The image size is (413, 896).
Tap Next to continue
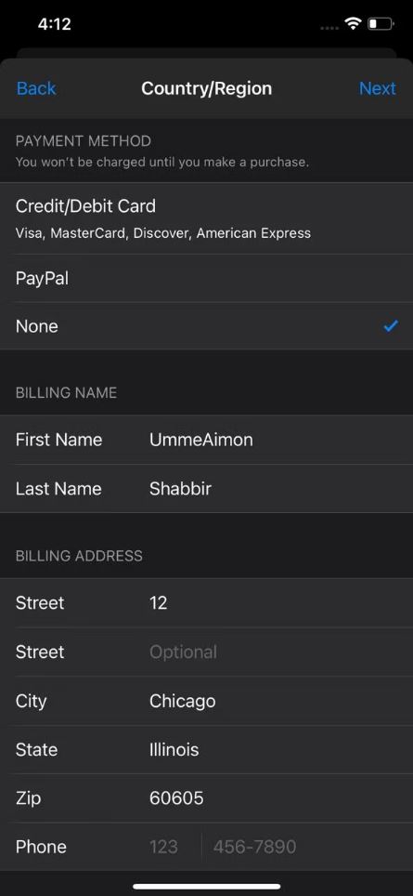pyautogui.click(x=377, y=88)
